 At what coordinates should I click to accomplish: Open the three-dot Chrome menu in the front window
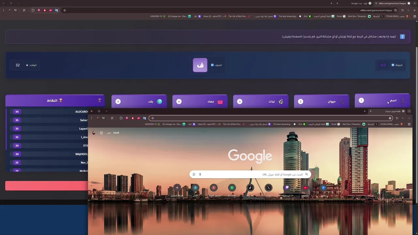point(91,118)
